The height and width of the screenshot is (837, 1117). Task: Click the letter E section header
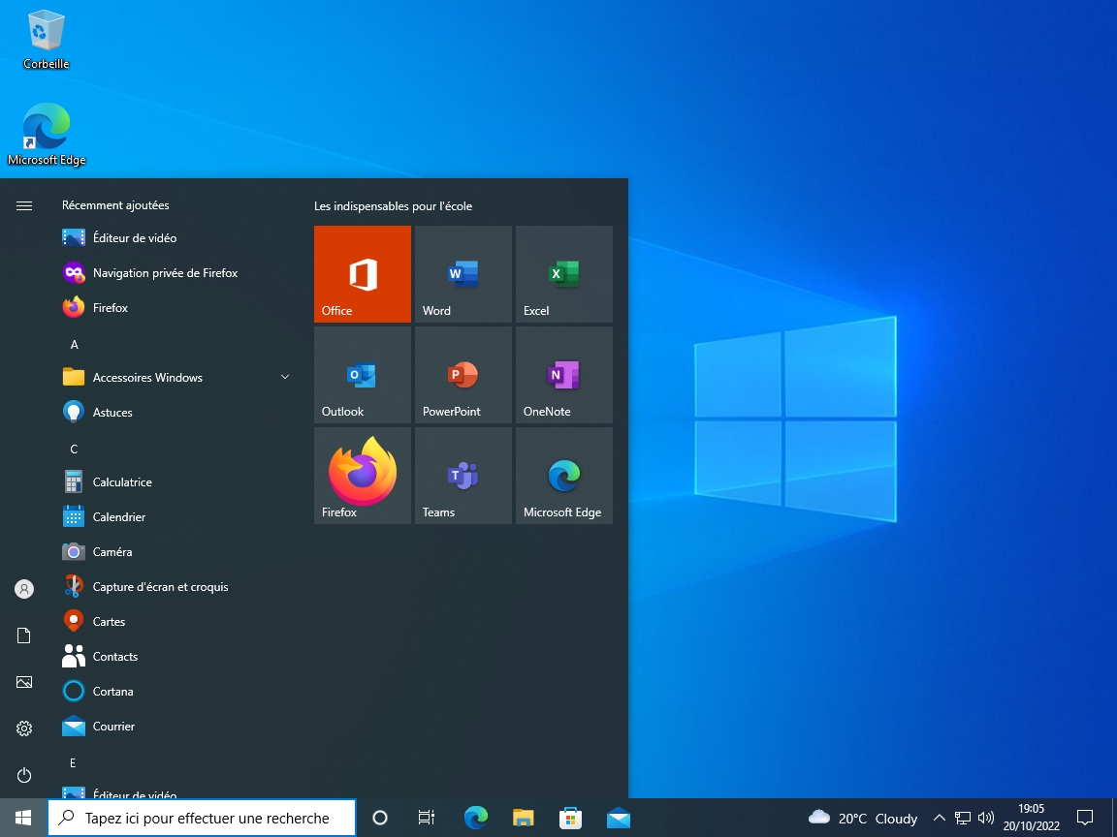(73, 763)
